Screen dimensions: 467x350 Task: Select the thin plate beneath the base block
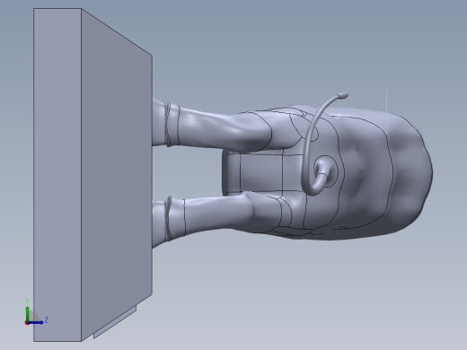click(x=115, y=322)
